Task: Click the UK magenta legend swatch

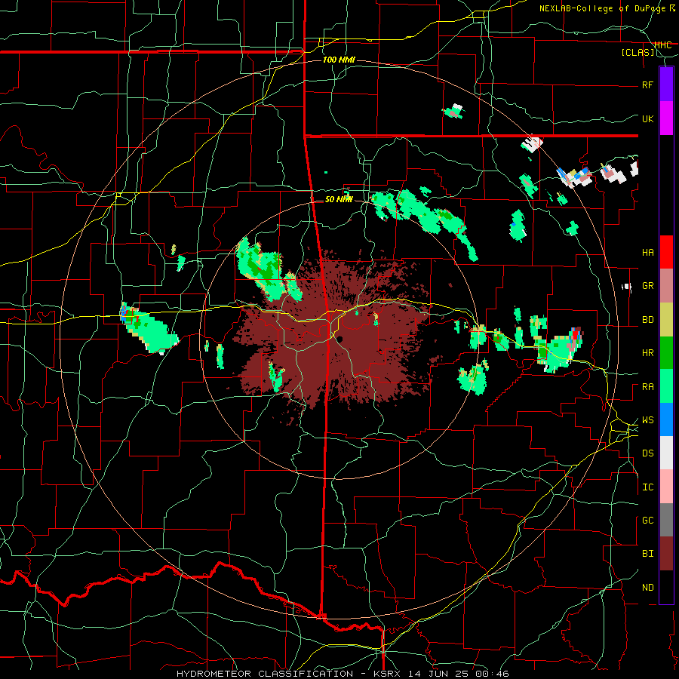Action: click(666, 118)
